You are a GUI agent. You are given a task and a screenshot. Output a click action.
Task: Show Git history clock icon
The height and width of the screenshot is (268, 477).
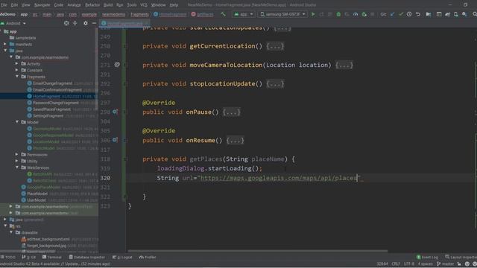click(409, 14)
